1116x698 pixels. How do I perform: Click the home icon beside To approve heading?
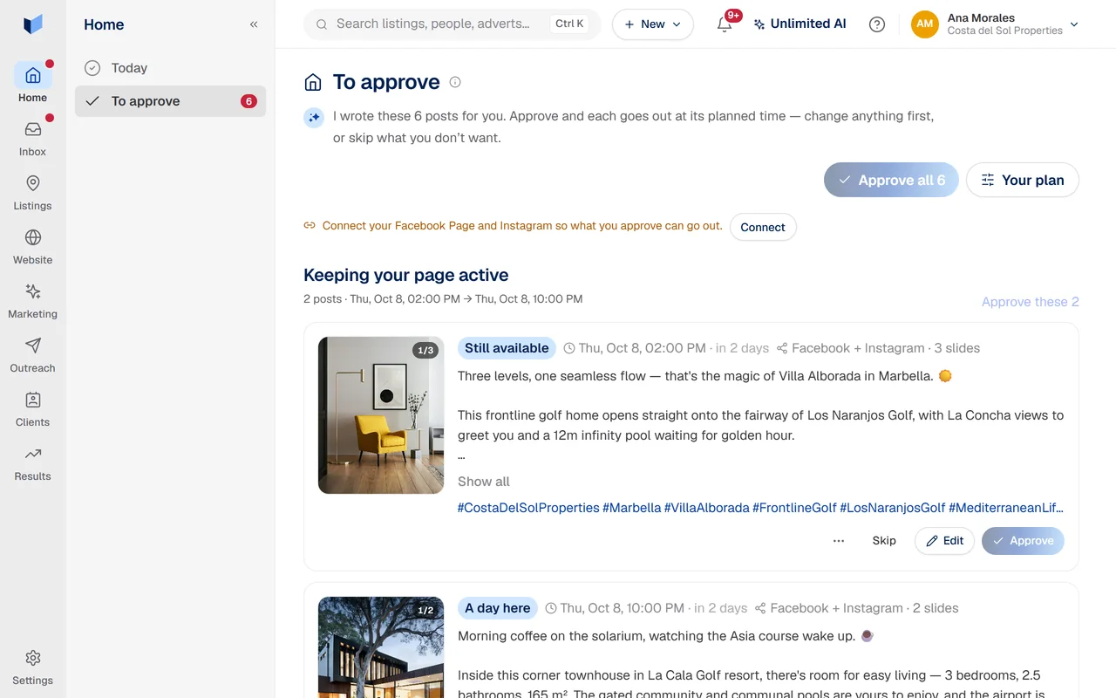click(x=313, y=82)
